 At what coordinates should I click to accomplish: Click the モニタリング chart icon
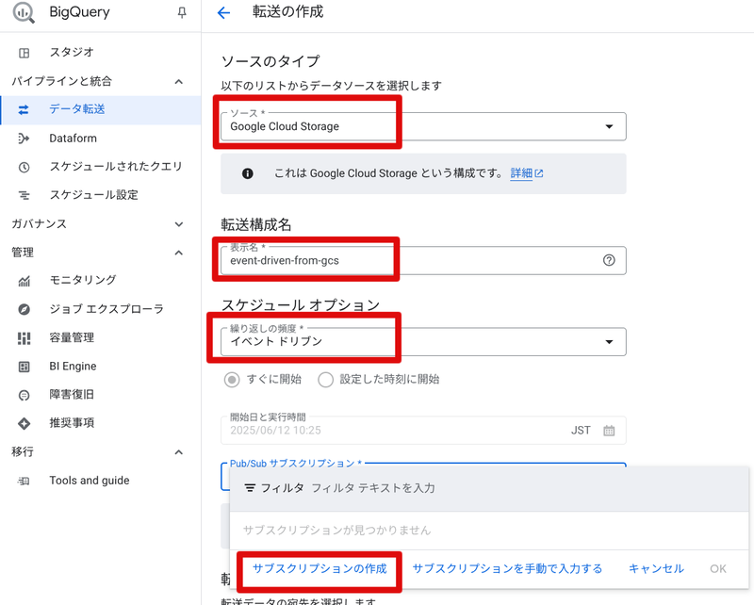tap(24, 281)
